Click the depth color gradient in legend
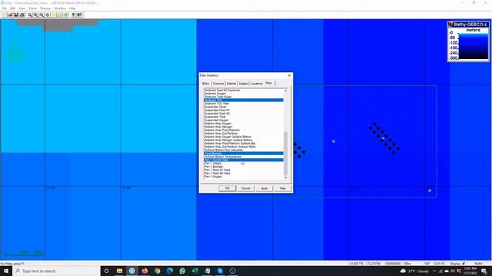This screenshot has height=276, width=492. [x=474, y=46]
